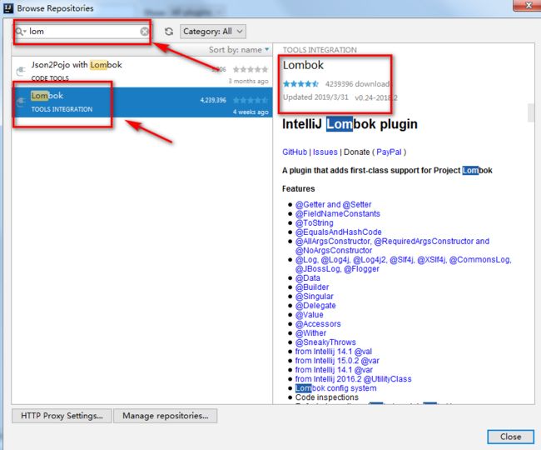
Task: Open the PayPal donate link
Action: coord(389,152)
